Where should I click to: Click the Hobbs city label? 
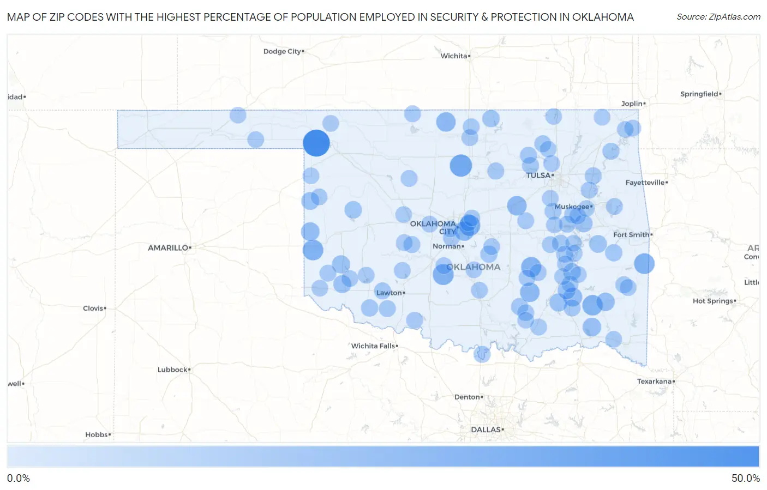98,434
